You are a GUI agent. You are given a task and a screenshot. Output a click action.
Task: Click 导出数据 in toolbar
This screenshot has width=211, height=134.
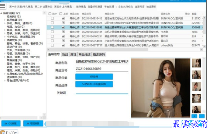(109, 7)
